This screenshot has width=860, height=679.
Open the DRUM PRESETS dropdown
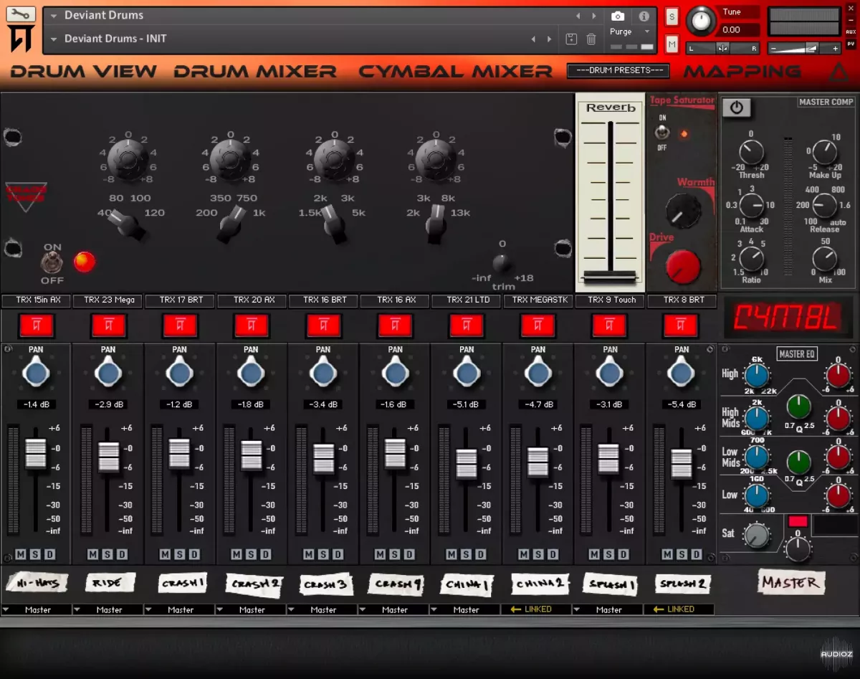pyautogui.click(x=618, y=71)
